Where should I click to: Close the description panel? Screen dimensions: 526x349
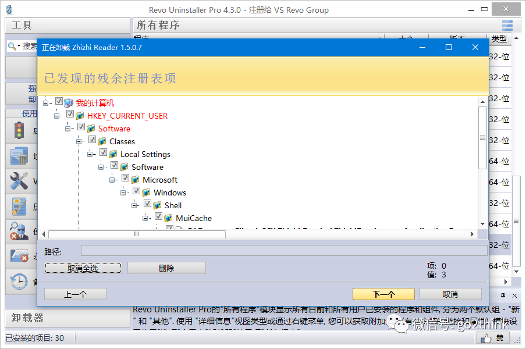coord(514,295)
